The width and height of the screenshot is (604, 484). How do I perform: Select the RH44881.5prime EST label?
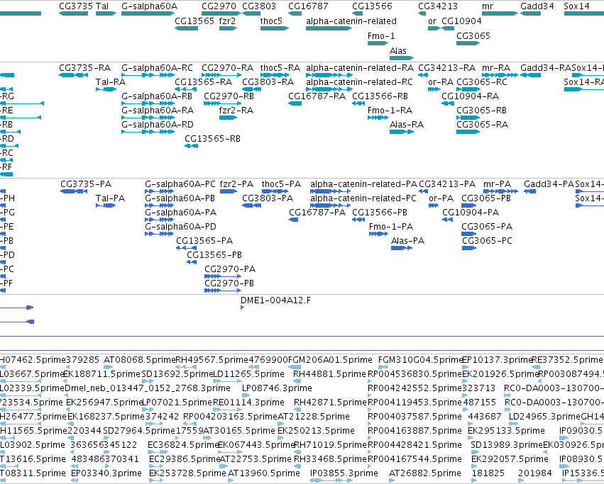(330, 373)
